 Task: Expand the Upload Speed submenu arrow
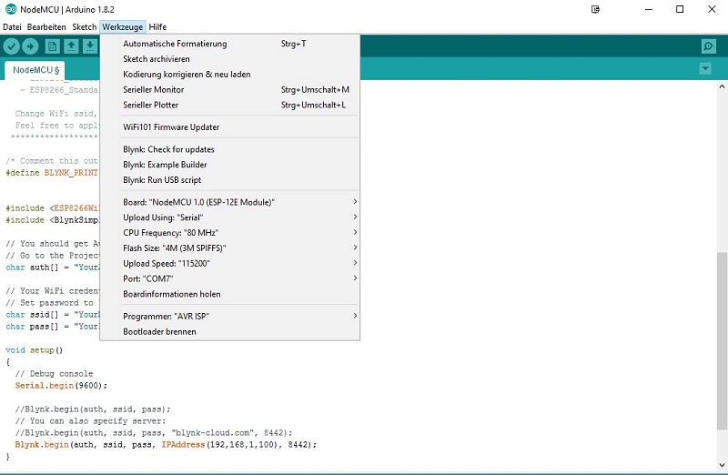tap(355, 263)
